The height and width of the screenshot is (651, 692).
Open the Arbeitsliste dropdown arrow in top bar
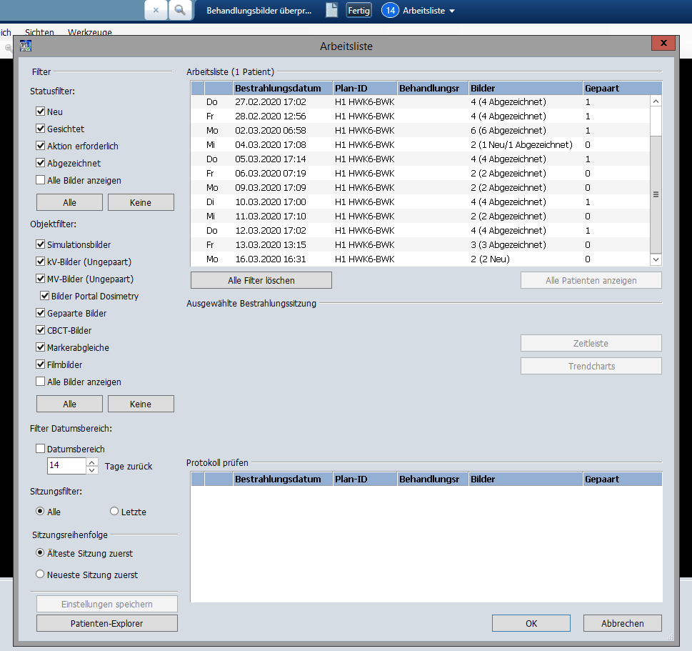(451, 11)
